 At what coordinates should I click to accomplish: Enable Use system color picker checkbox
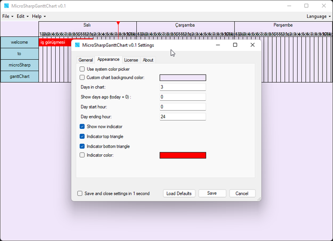(x=82, y=69)
